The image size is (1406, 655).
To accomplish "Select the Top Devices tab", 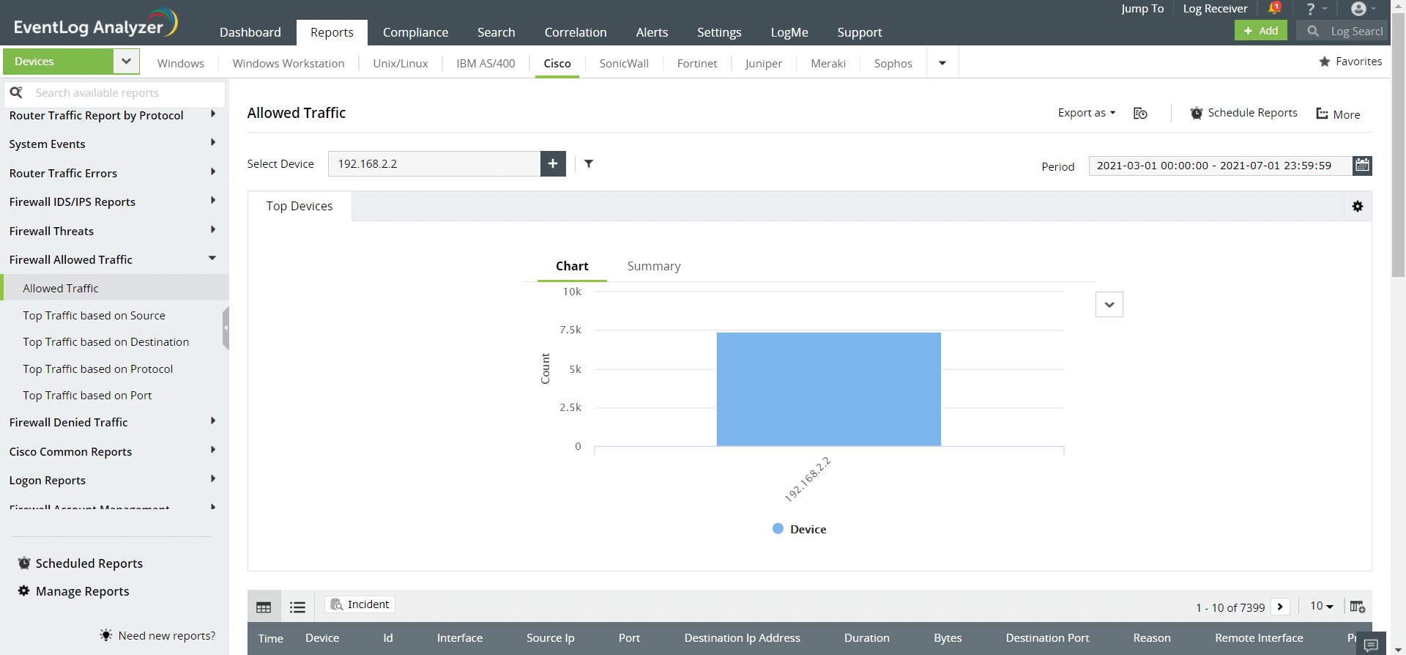I will click(300, 206).
